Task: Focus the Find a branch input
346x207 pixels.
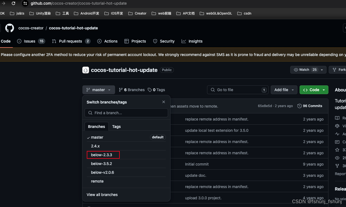Action: click(126, 113)
